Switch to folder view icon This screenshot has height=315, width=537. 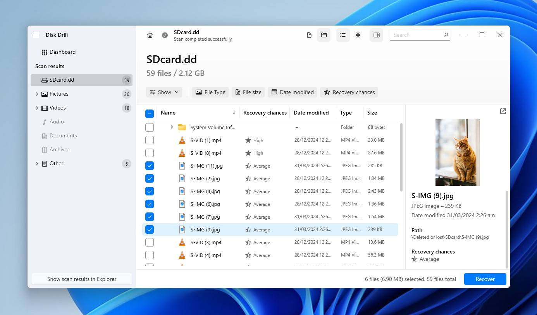click(324, 35)
